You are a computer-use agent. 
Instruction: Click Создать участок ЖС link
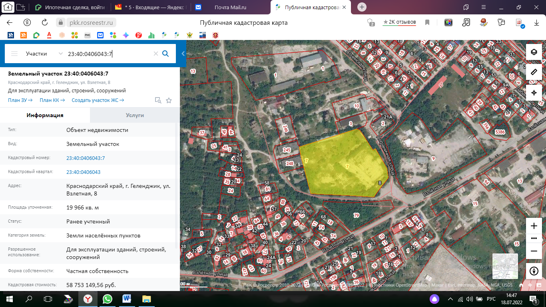(x=98, y=100)
